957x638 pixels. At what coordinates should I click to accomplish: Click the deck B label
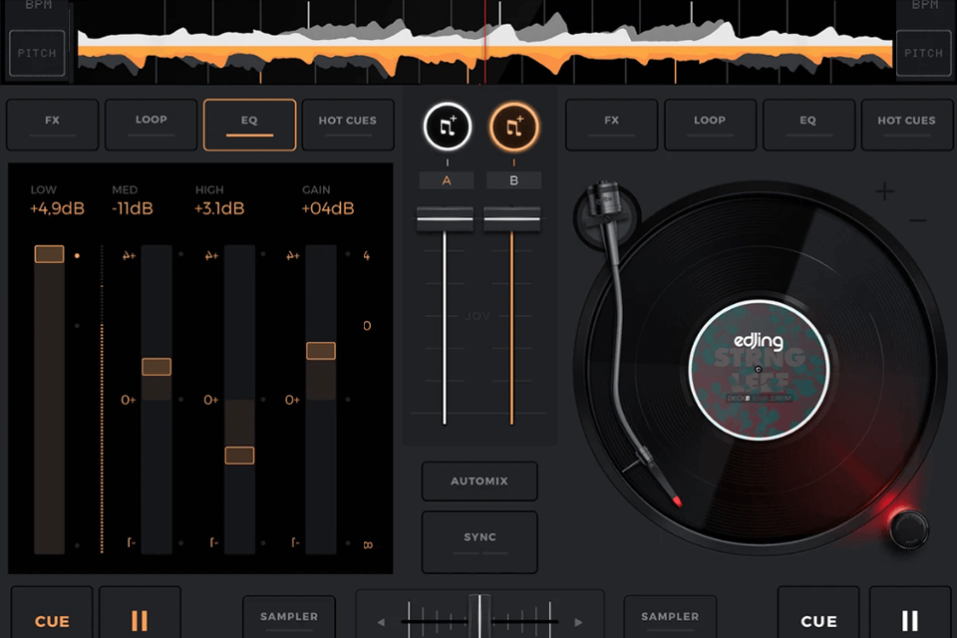click(x=514, y=180)
